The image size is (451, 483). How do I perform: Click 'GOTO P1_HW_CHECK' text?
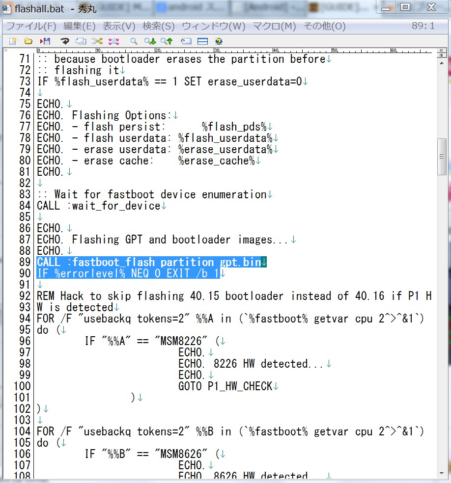[x=225, y=386]
